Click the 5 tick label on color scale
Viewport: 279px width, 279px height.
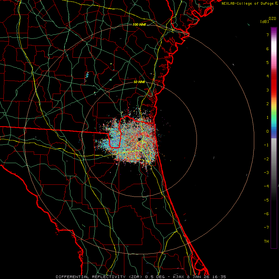[x=268, y=62]
